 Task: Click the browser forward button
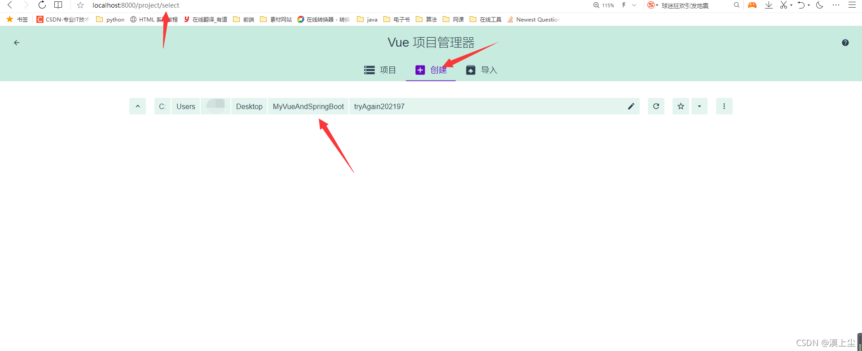point(26,5)
